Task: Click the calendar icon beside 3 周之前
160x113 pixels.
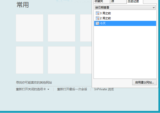Action: (97, 13)
